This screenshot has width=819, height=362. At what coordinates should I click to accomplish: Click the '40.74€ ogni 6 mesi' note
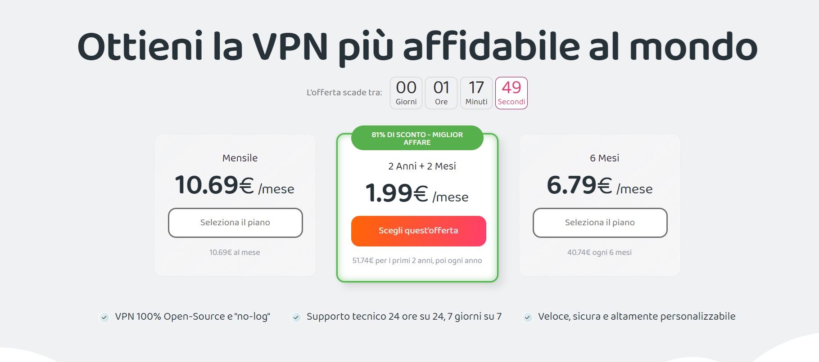click(600, 252)
